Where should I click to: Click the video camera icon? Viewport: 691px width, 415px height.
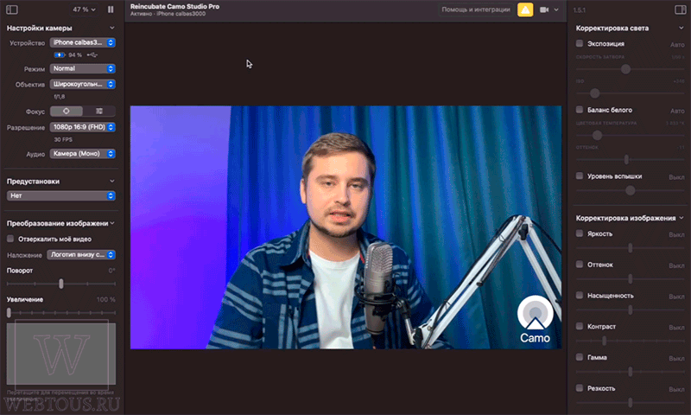[x=544, y=10]
